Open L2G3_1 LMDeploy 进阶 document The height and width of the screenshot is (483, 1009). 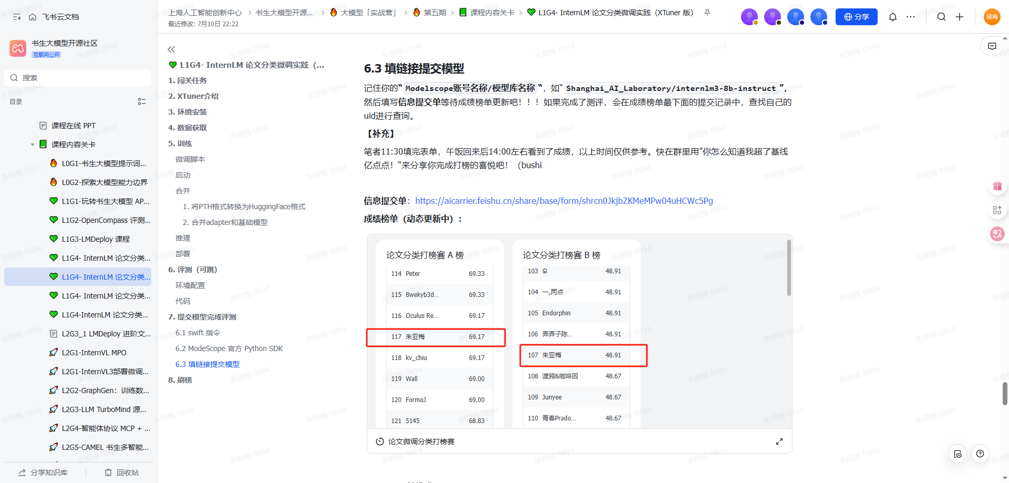click(106, 334)
